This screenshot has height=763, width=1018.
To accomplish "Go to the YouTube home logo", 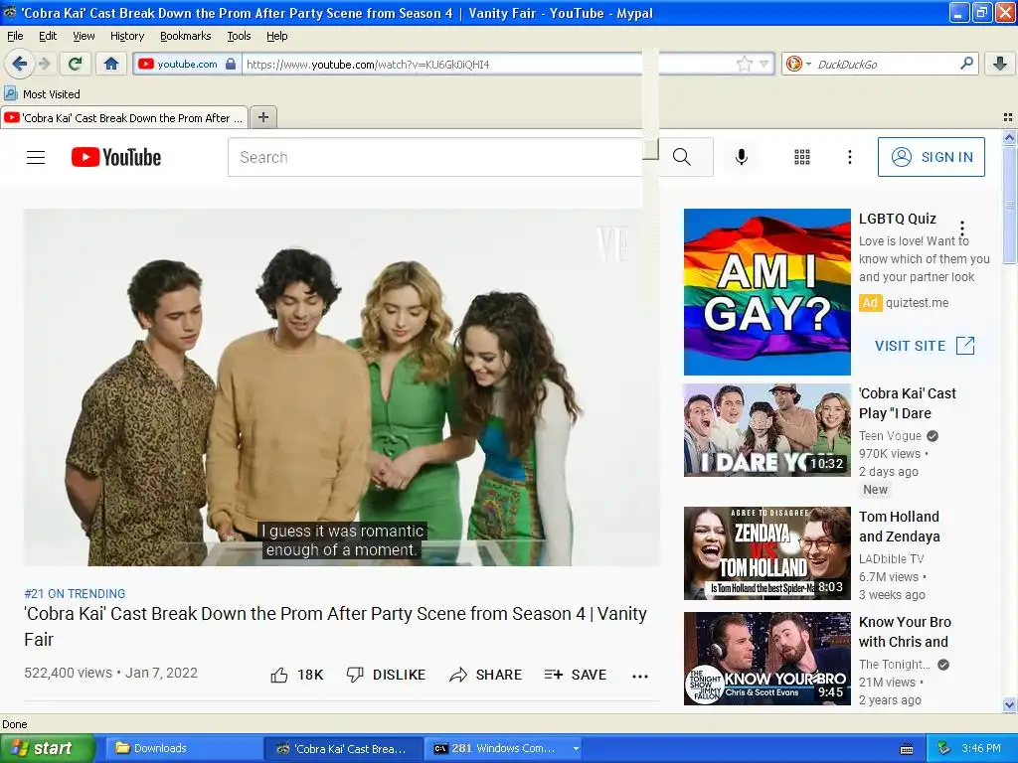I will point(116,157).
